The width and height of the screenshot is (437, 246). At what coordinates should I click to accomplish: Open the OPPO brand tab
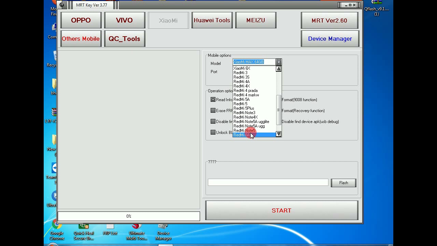[x=81, y=20]
